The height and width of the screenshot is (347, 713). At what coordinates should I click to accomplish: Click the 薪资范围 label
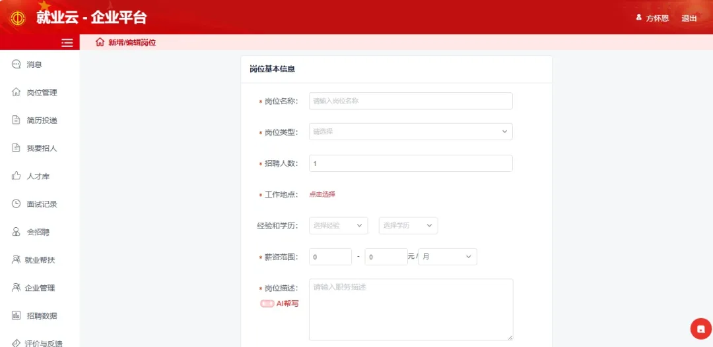click(x=281, y=257)
